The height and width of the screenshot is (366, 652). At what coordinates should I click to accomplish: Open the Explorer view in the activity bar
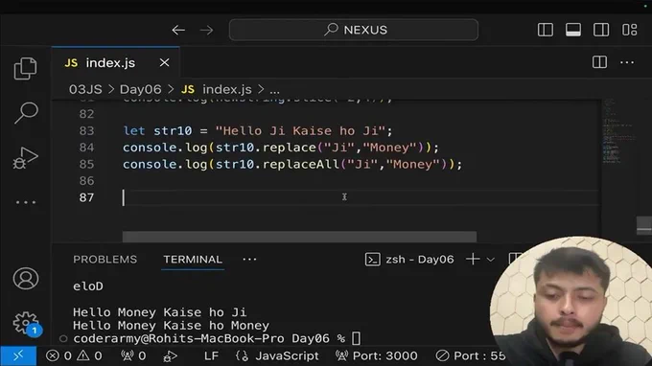(x=25, y=68)
